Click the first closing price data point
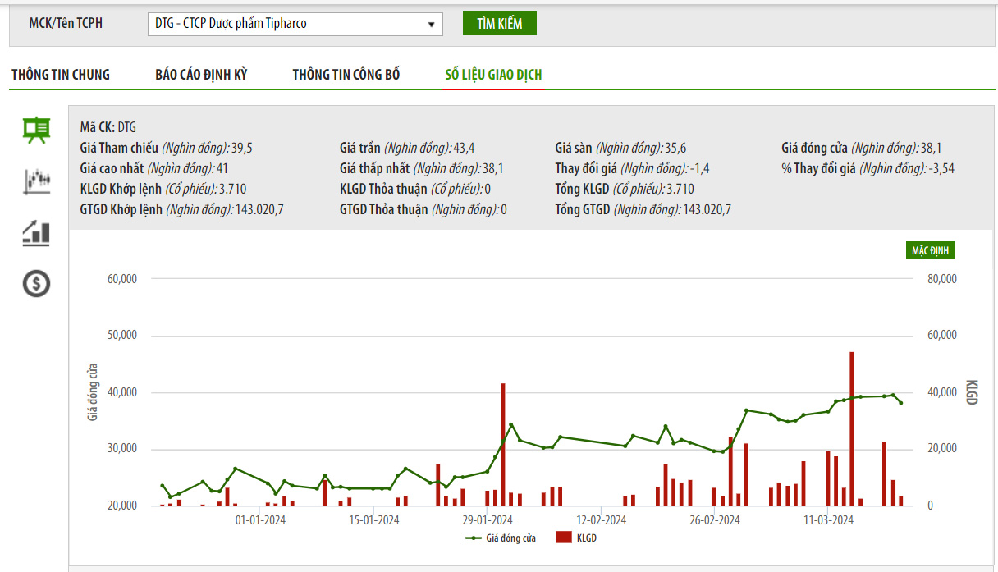This screenshot has height=572, width=998. [x=162, y=486]
